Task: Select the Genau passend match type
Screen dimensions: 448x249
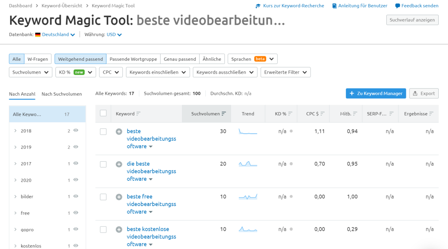Action: pyautogui.click(x=180, y=59)
